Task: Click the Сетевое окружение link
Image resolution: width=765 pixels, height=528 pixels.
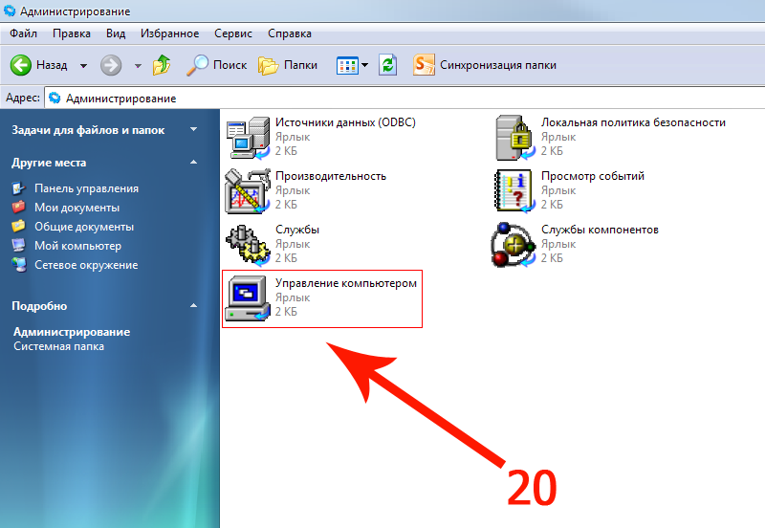Action: pos(86,265)
